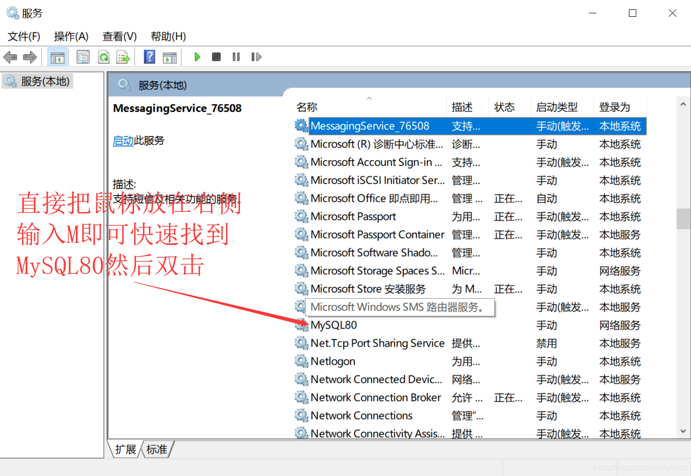Click 自动 startup type of Microsoft Office row
The height and width of the screenshot is (476, 691).
pyautogui.click(x=547, y=199)
